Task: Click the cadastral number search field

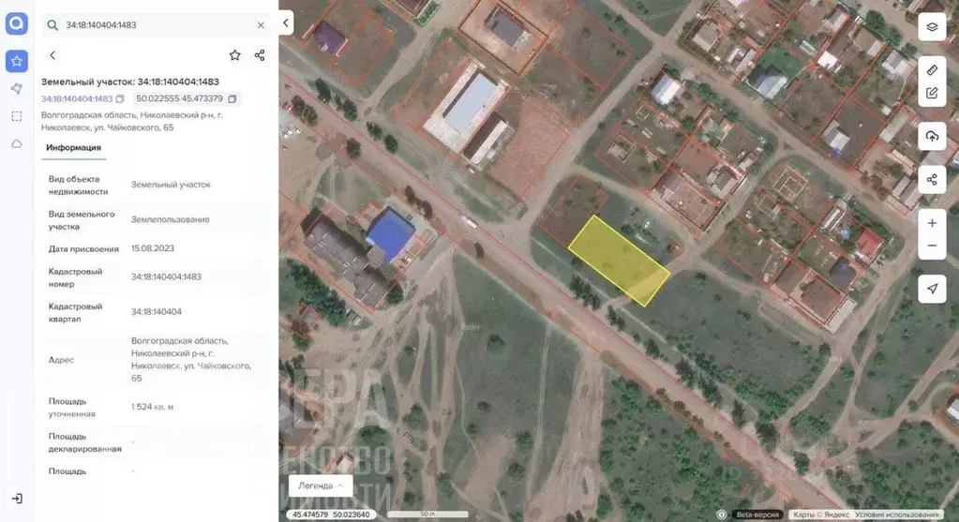Action: point(155,25)
